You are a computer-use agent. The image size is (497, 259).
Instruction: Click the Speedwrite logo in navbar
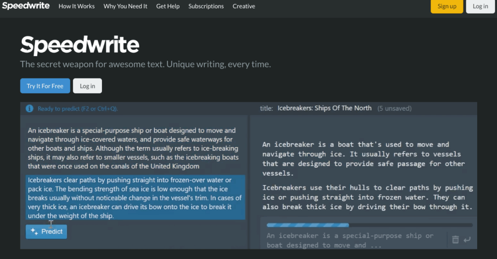coord(26,6)
